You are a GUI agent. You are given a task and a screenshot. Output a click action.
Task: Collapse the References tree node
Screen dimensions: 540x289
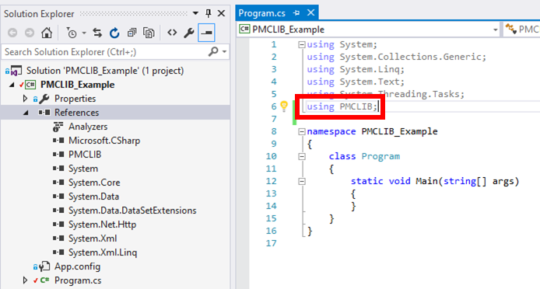click(26, 113)
